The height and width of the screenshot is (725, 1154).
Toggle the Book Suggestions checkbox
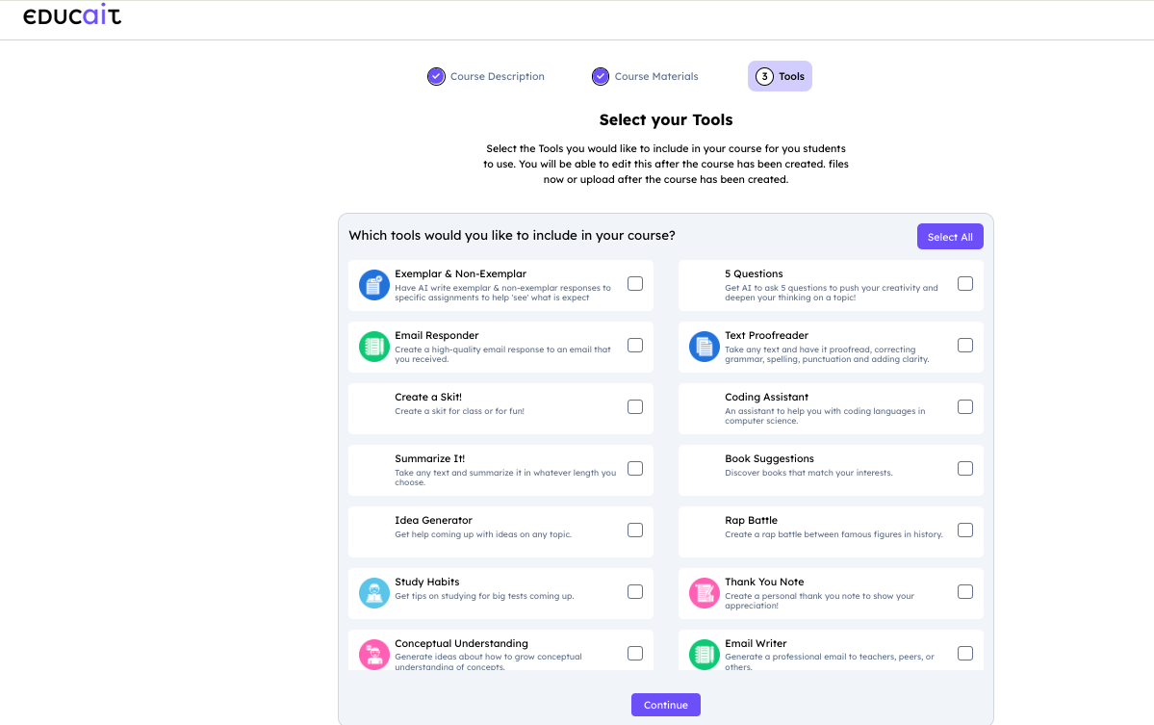tap(965, 469)
